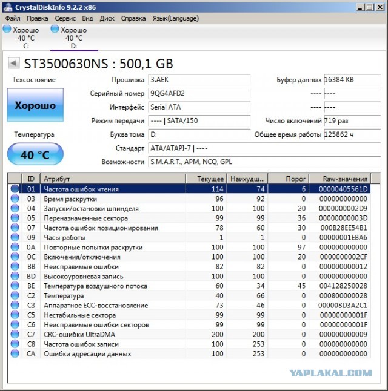Image resolution: width=388 pixels, height=391 pixels.
Task: Click the previous disk arrow button
Action: [13, 63]
